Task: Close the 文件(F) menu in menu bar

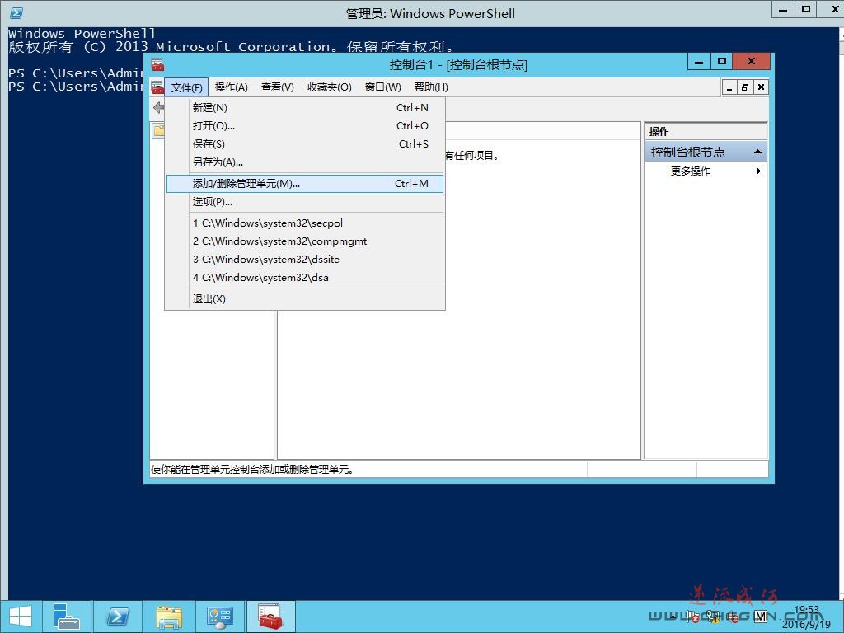Action: point(186,87)
